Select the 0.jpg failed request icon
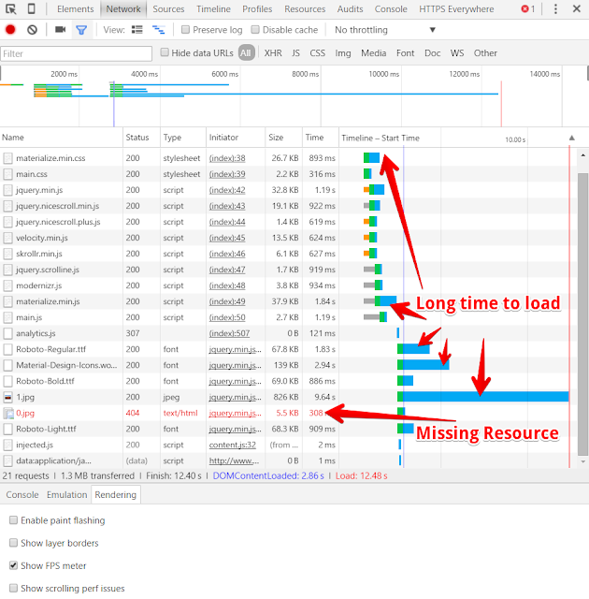589x599 pixels. (8, 414)
